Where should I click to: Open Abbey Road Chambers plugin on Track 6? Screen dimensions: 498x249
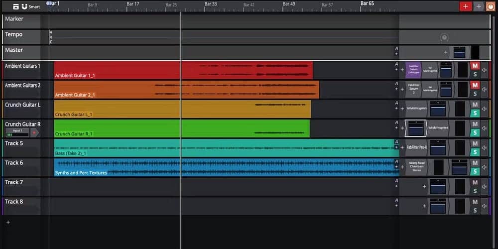(x=416, y=167)
